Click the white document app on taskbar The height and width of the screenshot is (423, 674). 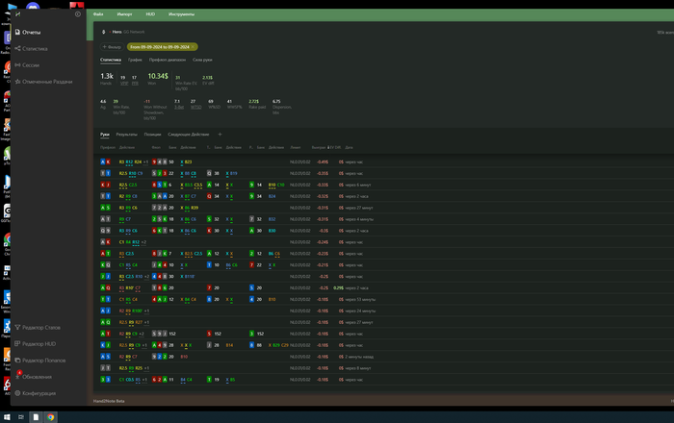tap(36, 417)
